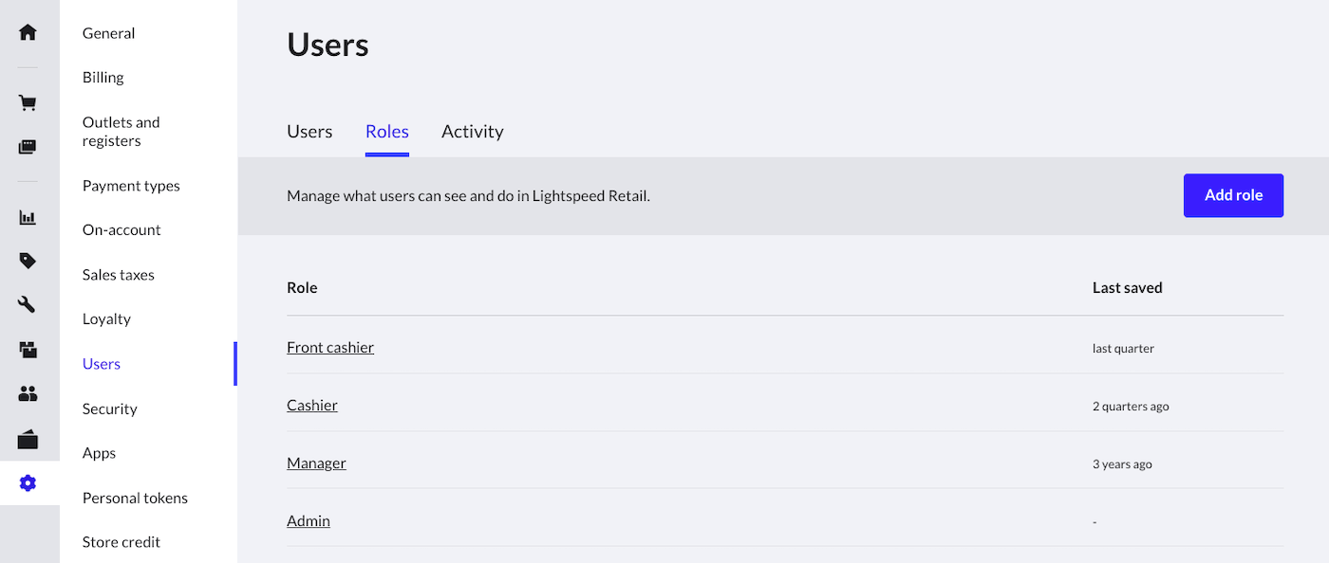
Task: Click the wallet icon in sidebar
Action: [28, 440]
